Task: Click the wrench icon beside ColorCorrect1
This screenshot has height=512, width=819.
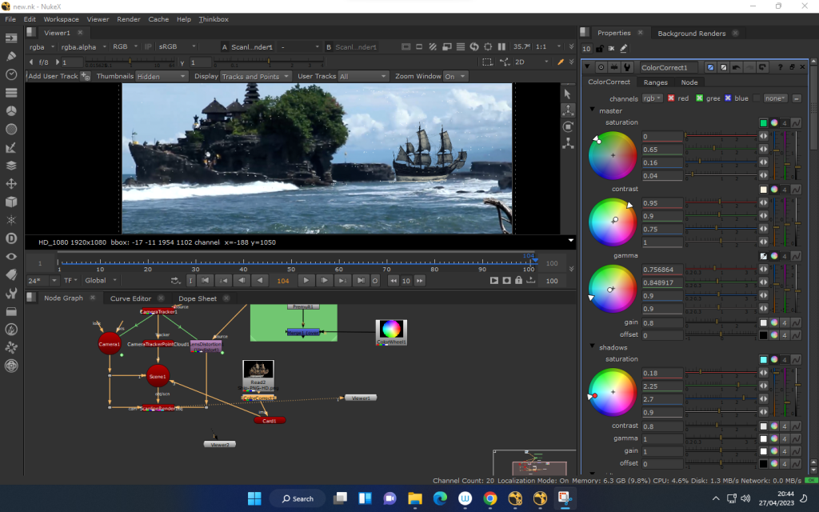Action: point(627,67)
